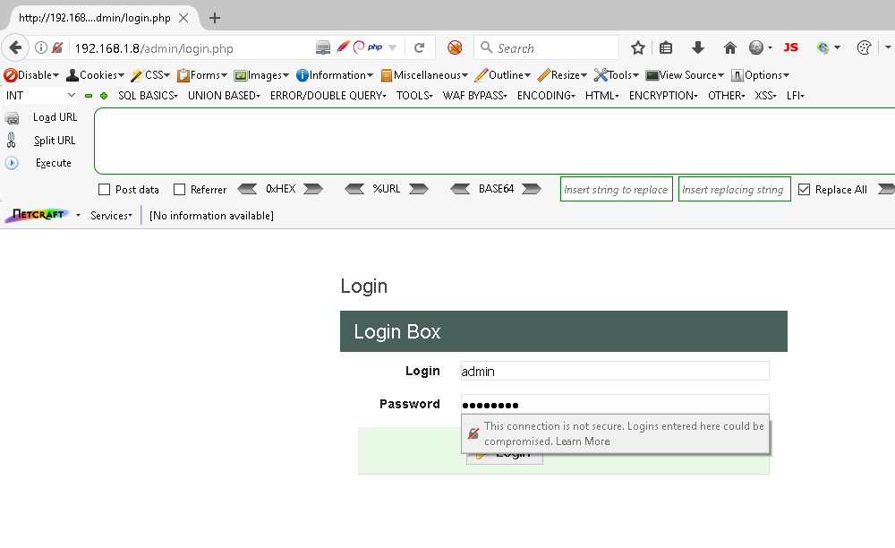The width and height of the screenshot is (895, 548).
Task: Bookmark this page with the star icon
Action: pyautogui.click(x=637, y=47)
